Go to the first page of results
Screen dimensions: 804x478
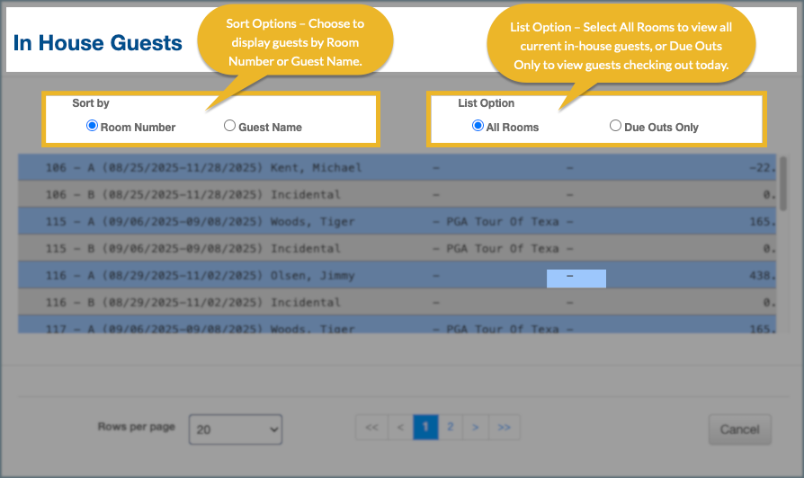(x=371, y=428)
